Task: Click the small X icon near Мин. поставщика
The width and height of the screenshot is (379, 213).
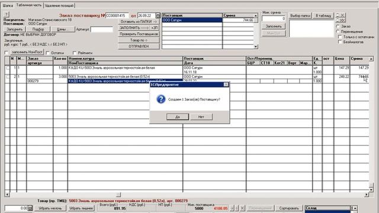Action: (242, 208)
